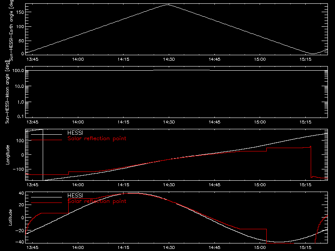Click the red latitude step drop near 15:00
The width and height of the screenshot is (335, 251).
(x=267, y=236)
